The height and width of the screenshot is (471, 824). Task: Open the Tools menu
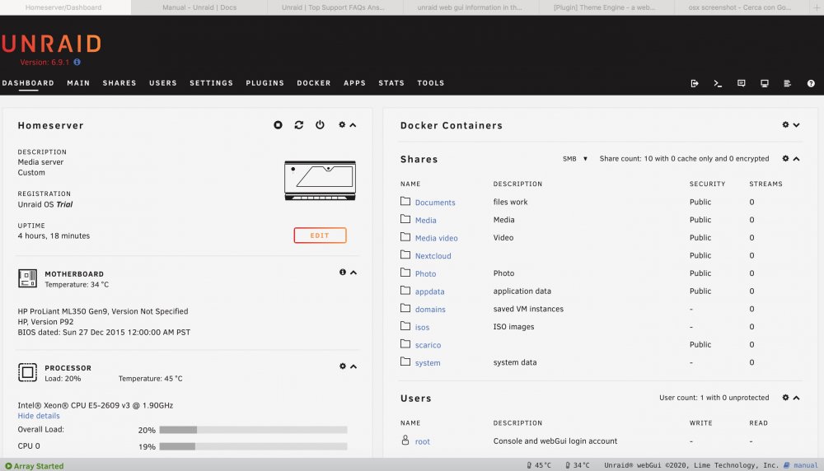click(431, 83)
